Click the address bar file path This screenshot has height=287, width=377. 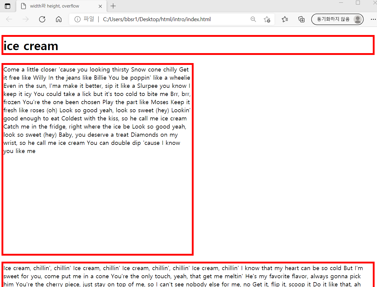pos(157,19)
